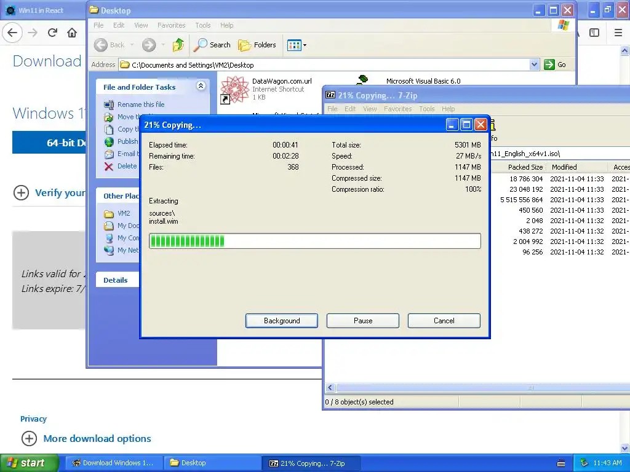Collapse File and Folder Tasks panel

click(x=201, y=85)
